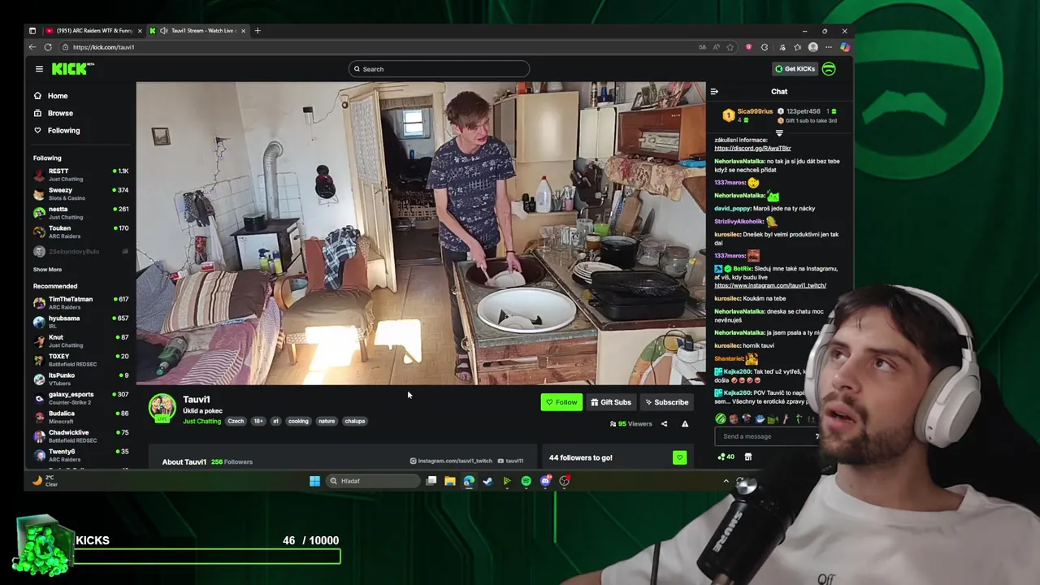
Task: Select the nature tag
Action: pos(327,421)
